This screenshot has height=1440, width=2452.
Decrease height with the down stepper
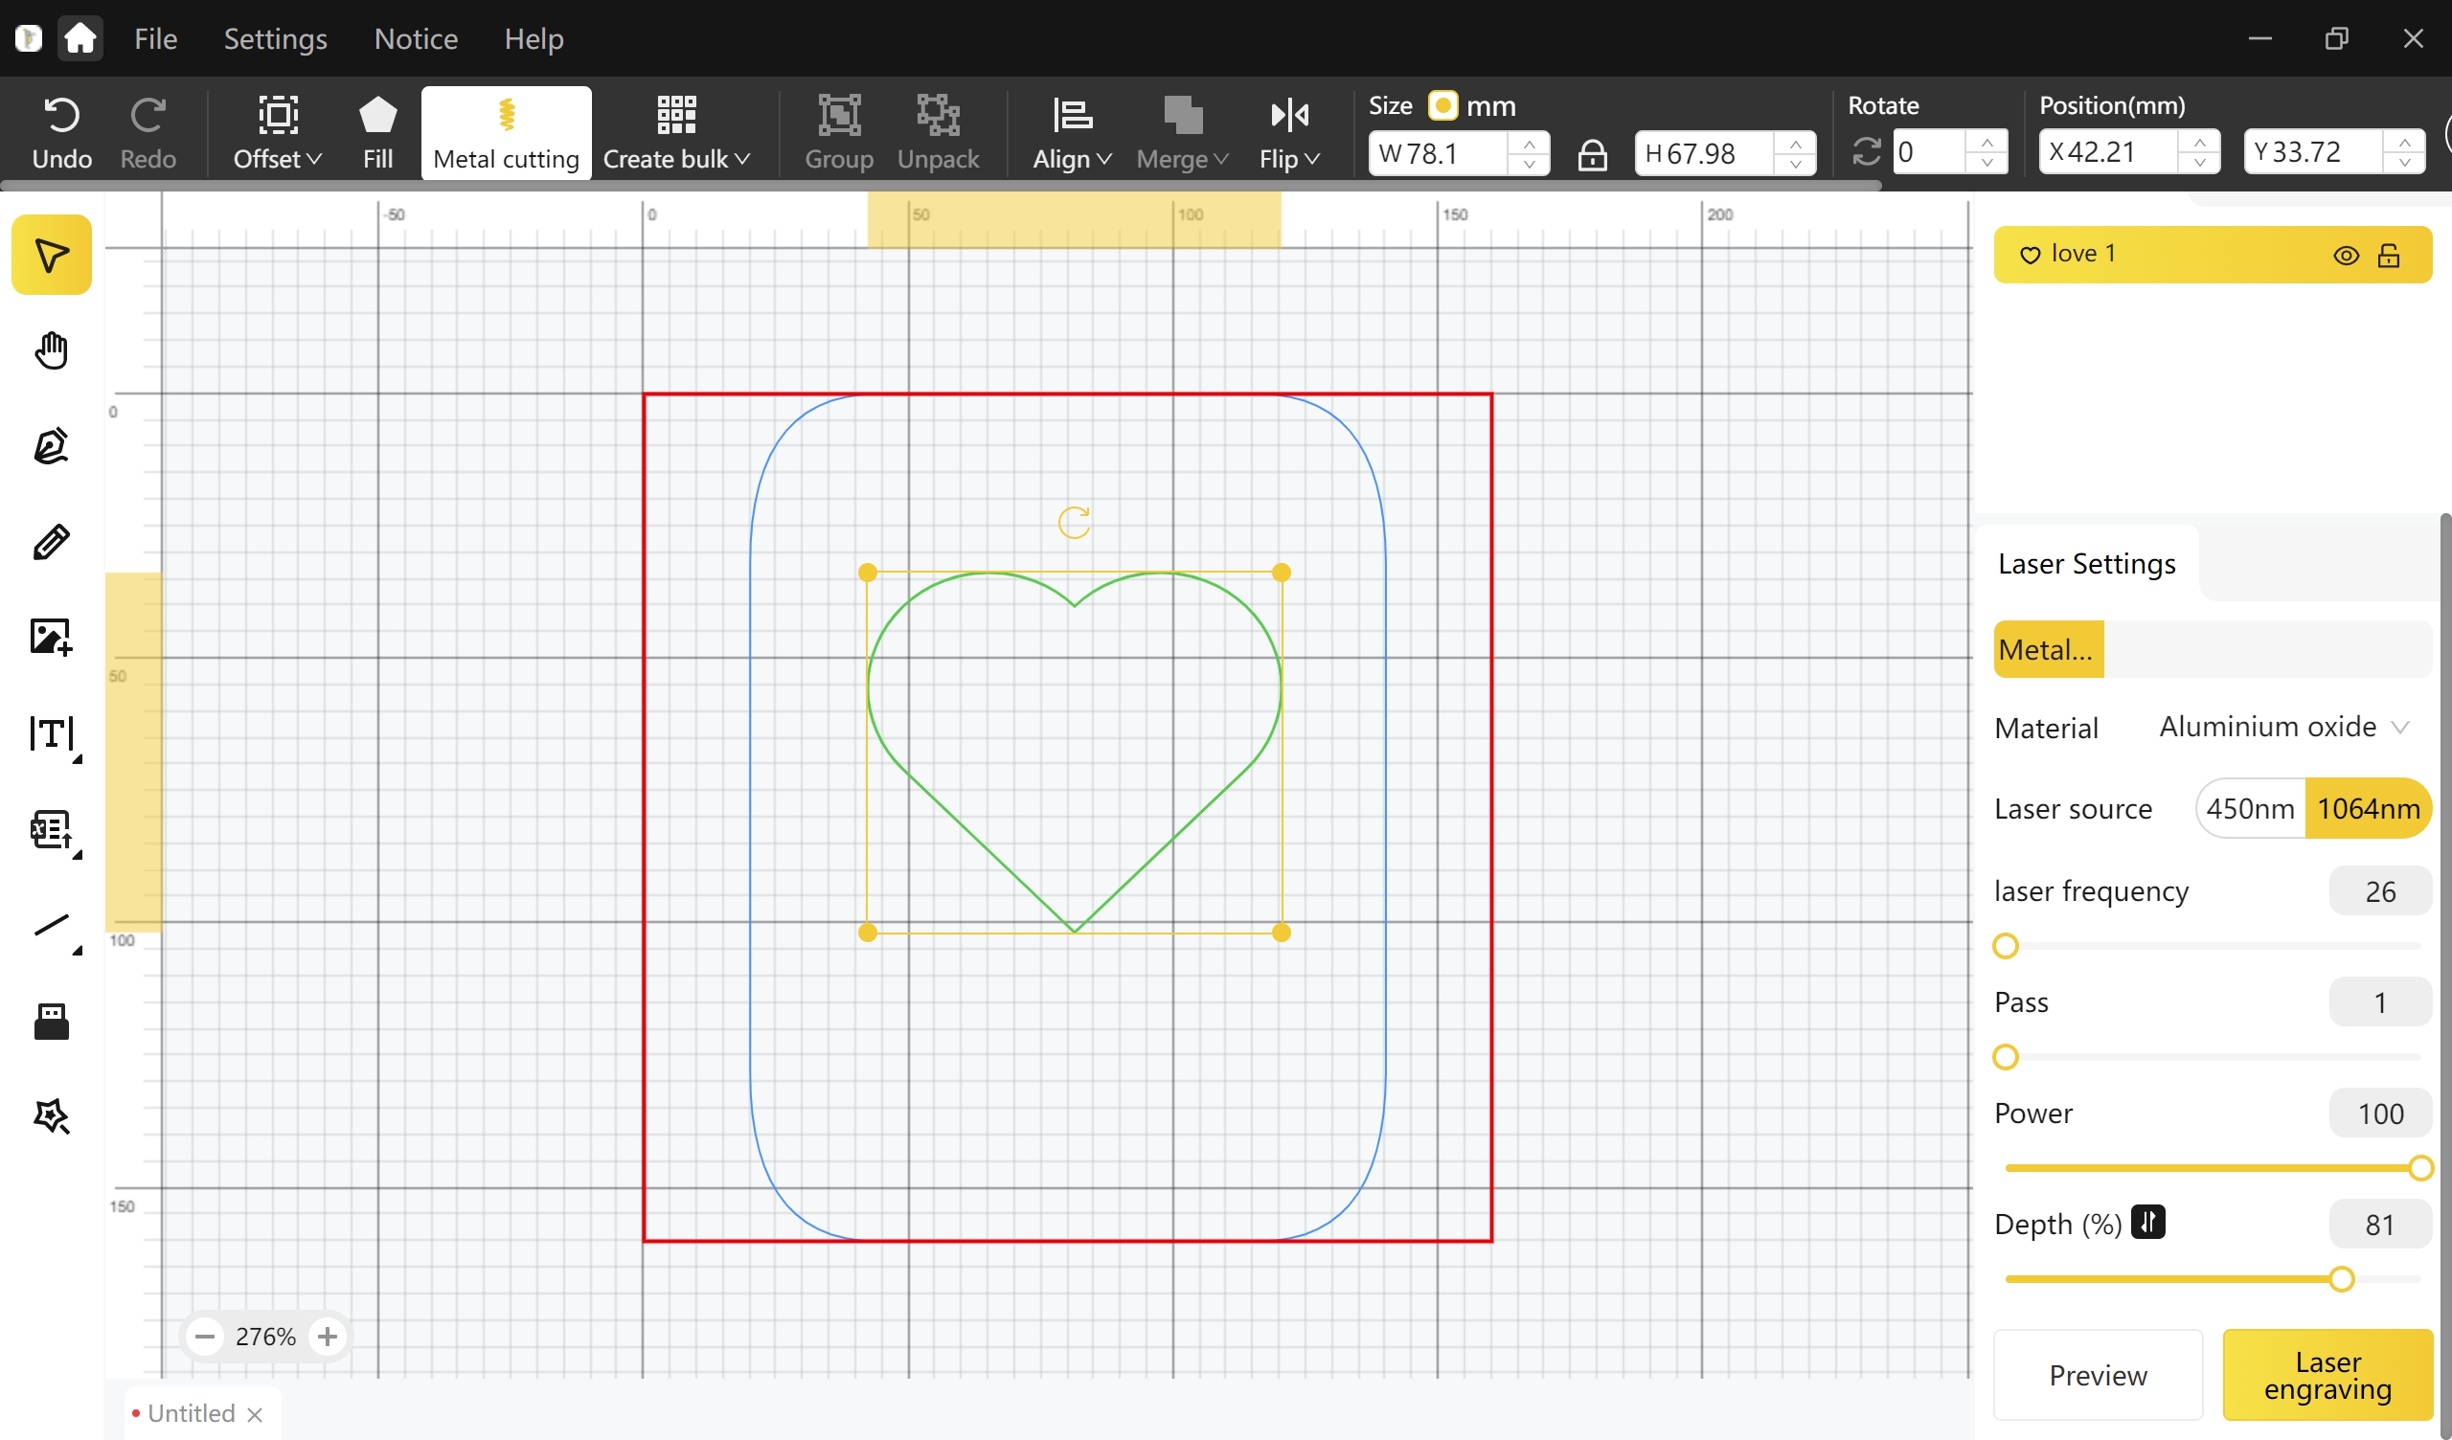pos(1795,164)
